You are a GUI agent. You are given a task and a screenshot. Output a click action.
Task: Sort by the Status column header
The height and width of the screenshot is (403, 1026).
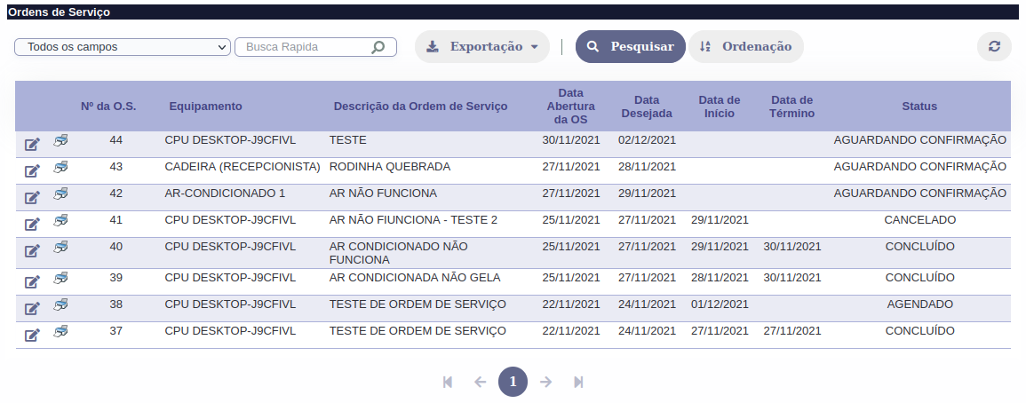[x=919, y=107]
